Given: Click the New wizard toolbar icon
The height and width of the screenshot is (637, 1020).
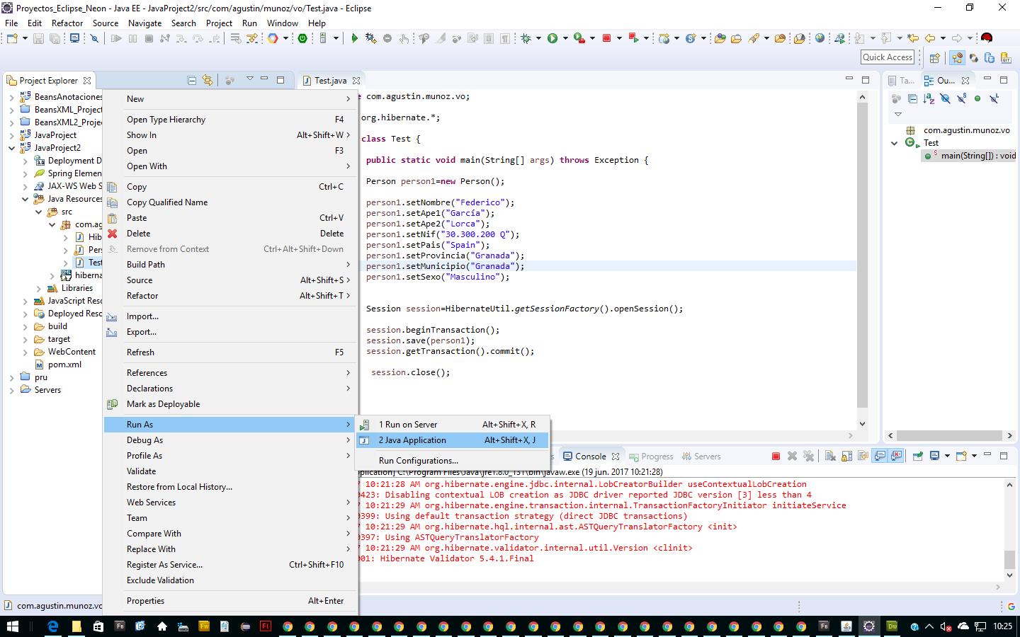Looking at the screenshot, I should point(12,38).
